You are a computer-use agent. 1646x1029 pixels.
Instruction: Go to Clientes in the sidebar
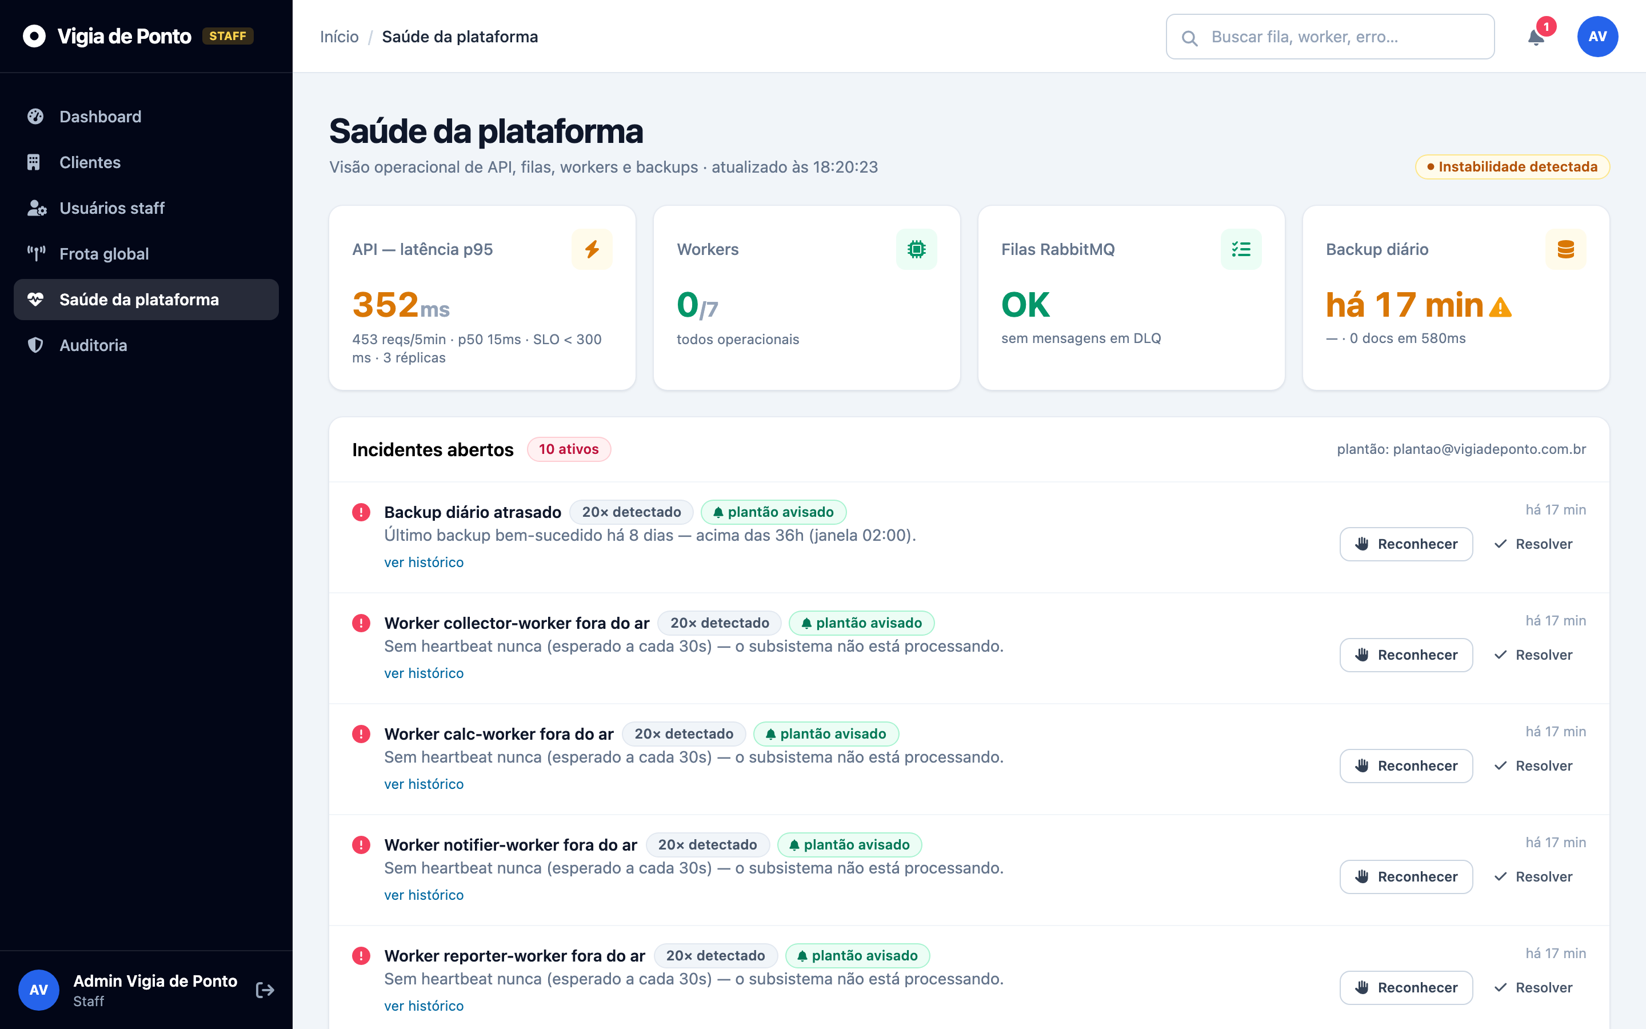[146, 162]
